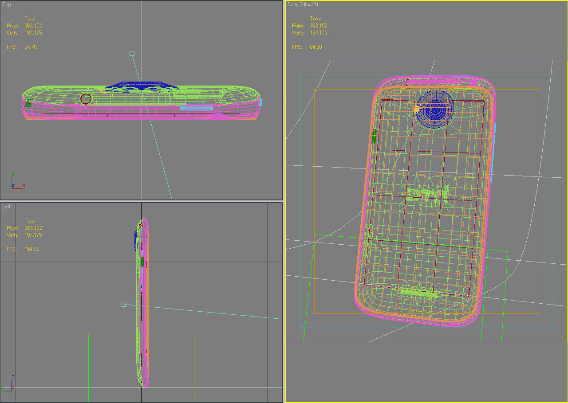Open the Top viewport label menu
Screen dimensions: 568x403
coord(7,4)
